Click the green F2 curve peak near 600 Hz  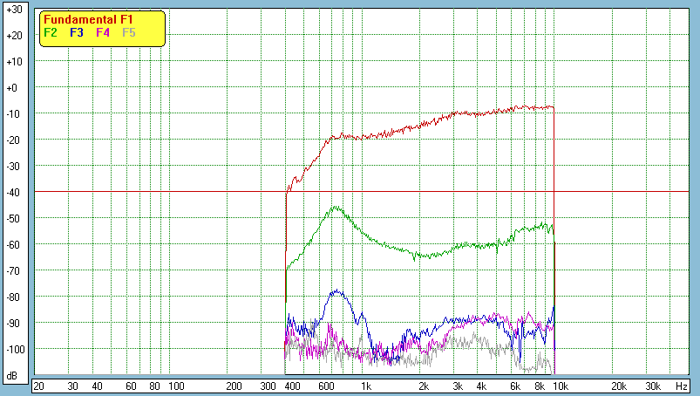(x=335, y=208)
